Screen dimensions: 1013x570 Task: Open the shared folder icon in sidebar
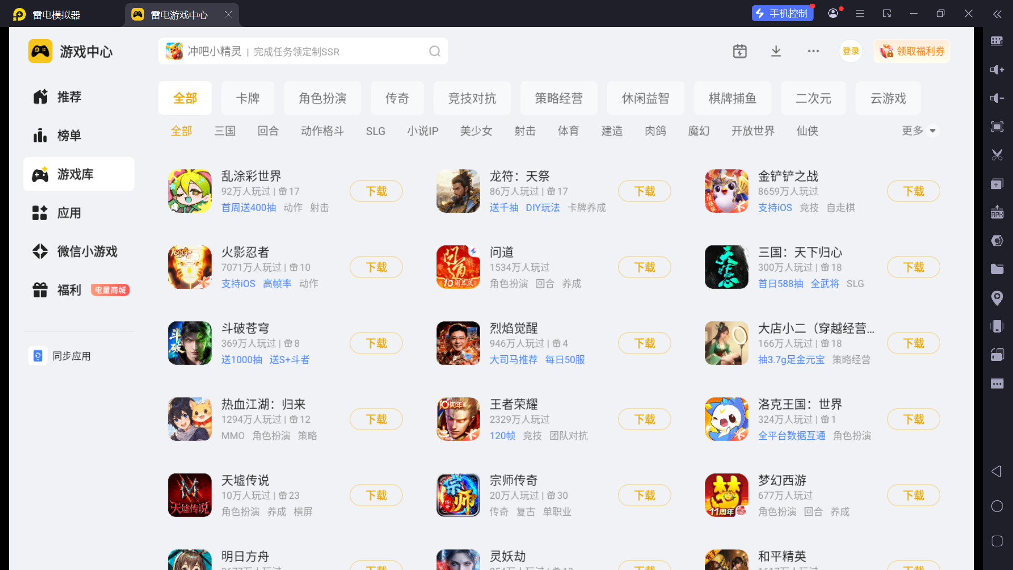pos(997,269)
